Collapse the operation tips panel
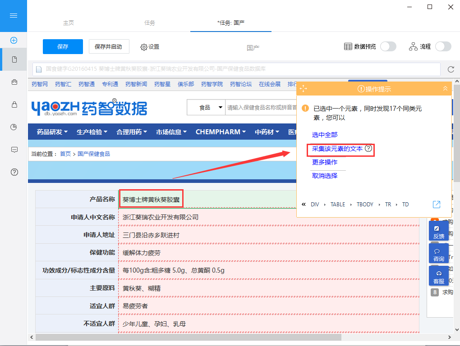 [445, 88]
